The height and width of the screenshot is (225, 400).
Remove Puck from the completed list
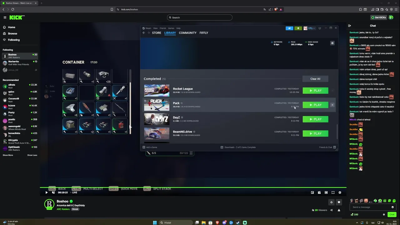pos(332,105)
